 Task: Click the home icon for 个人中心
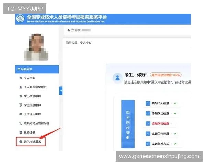(x=21, y=78)
